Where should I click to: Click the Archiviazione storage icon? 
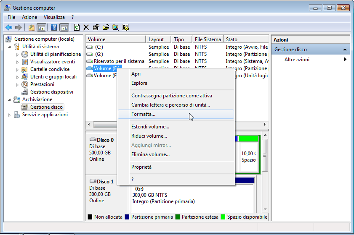(x=17, y=99)
